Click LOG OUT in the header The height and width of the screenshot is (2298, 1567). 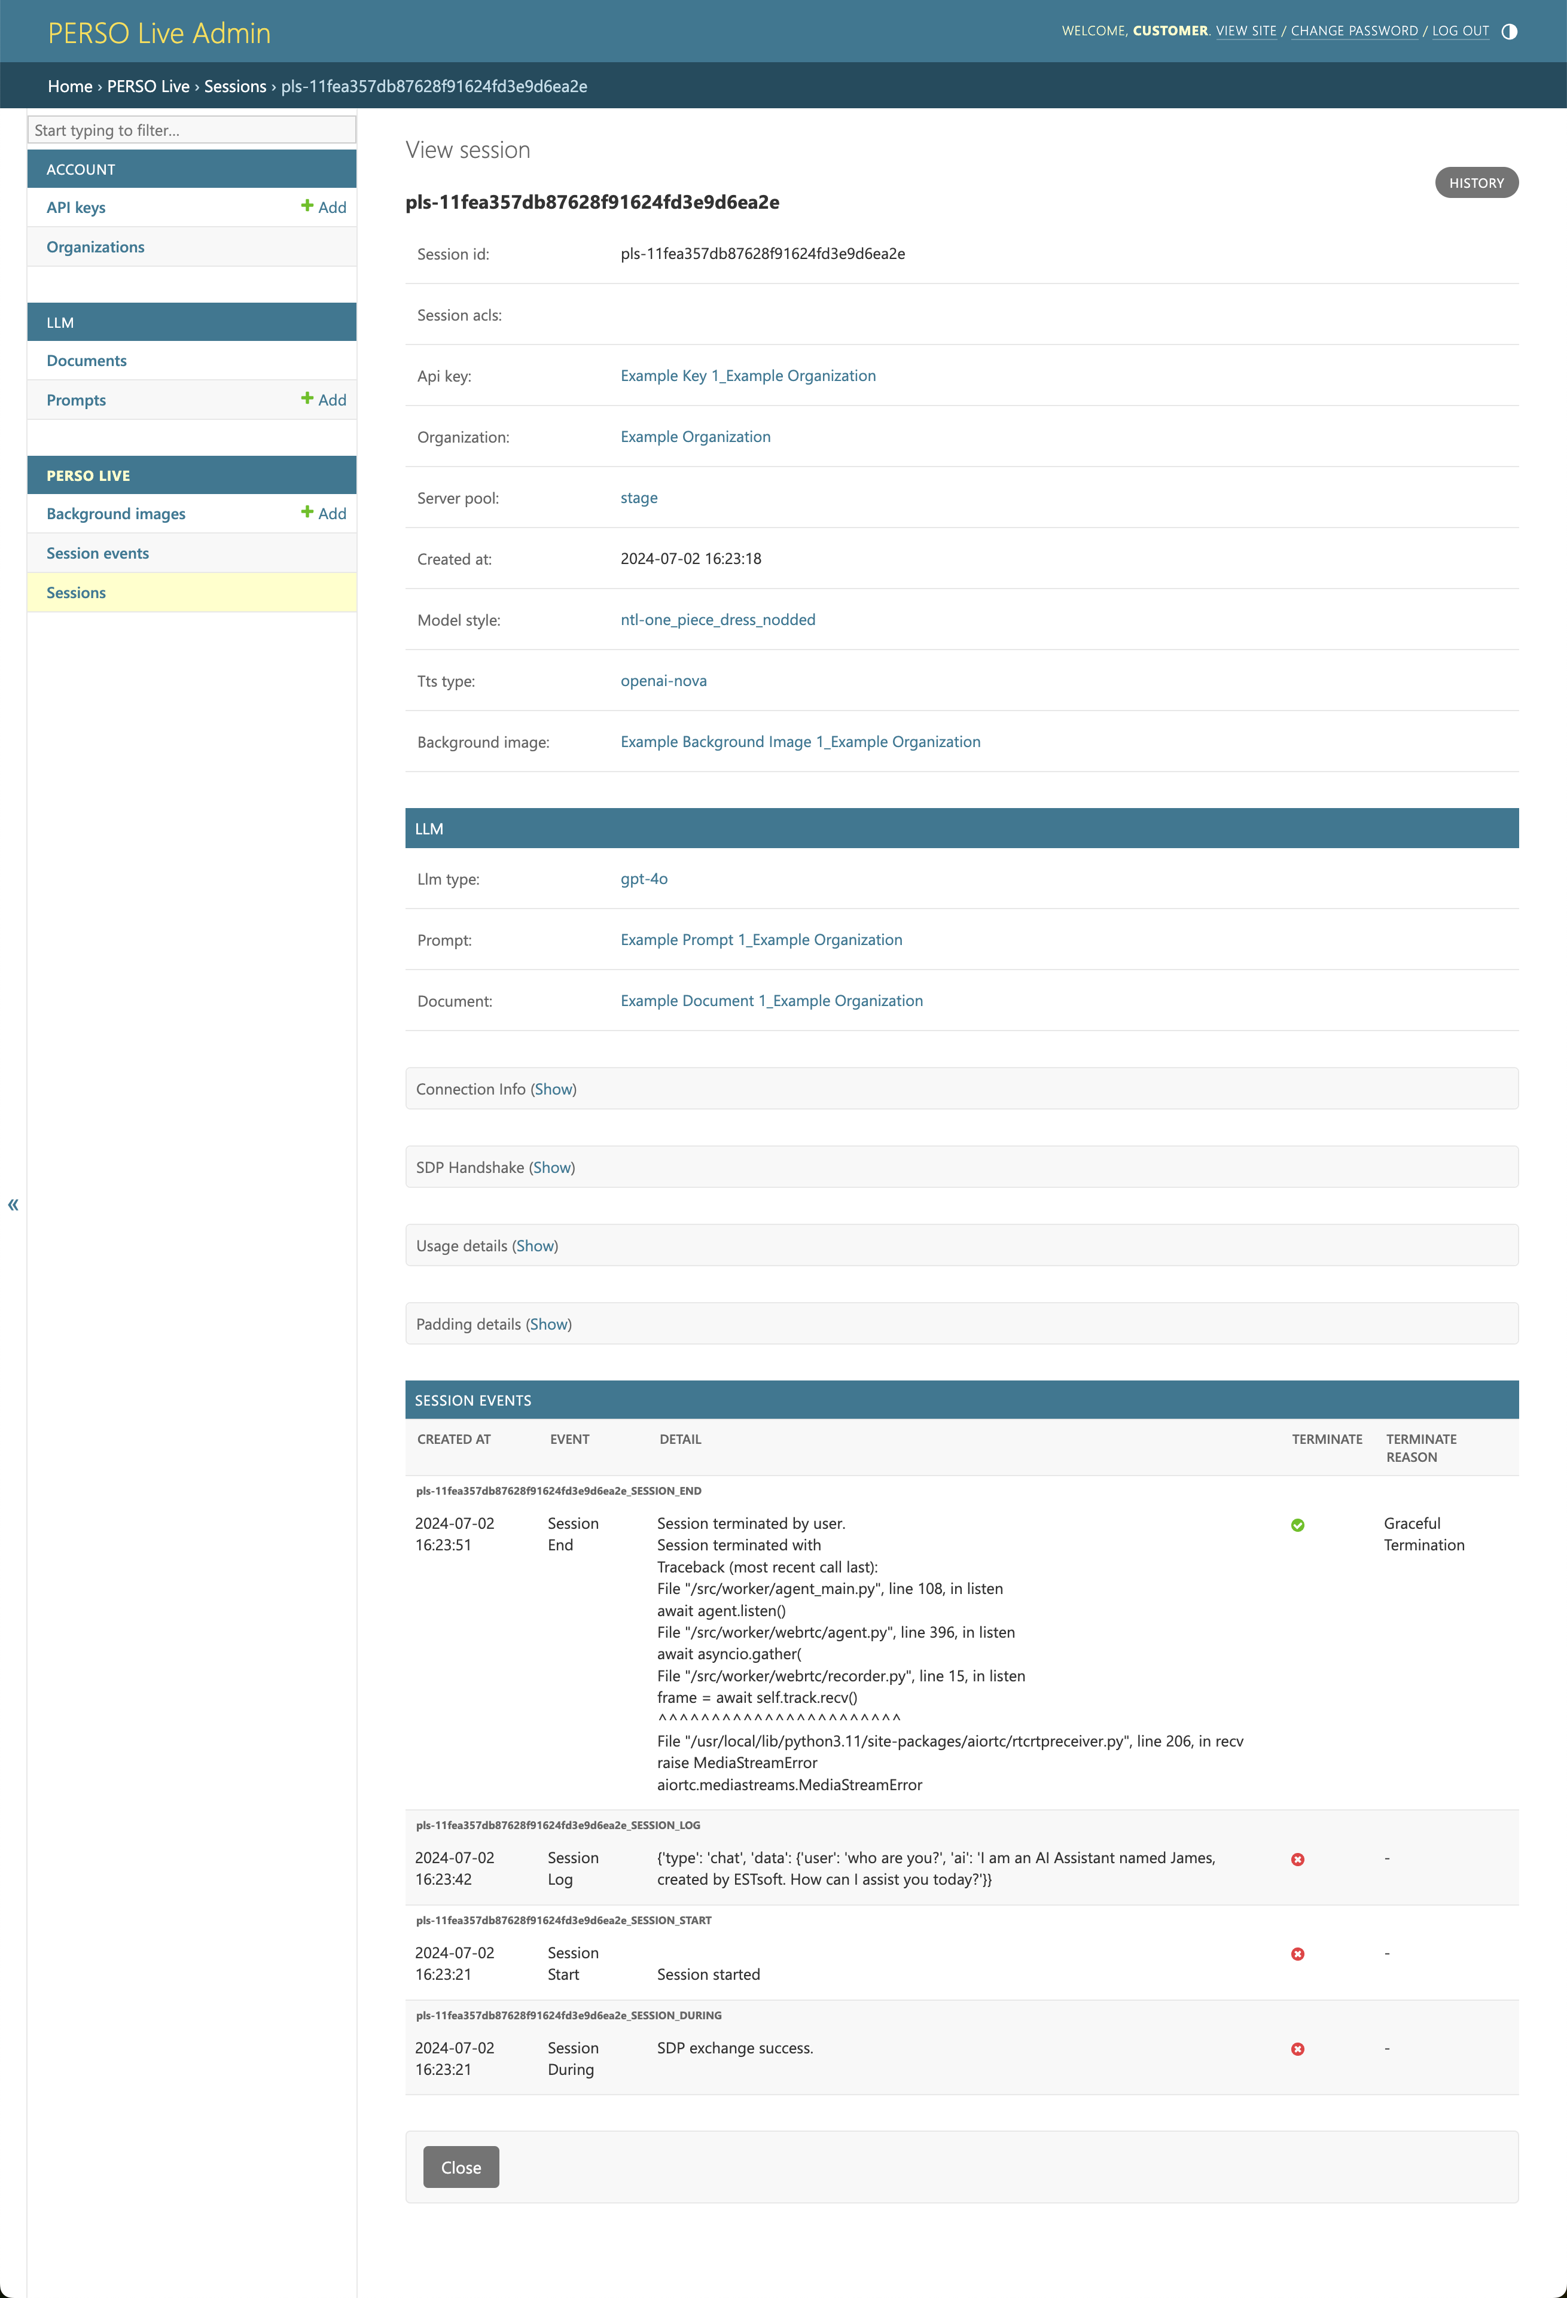pyautogui.click(x=1460, y=31)
